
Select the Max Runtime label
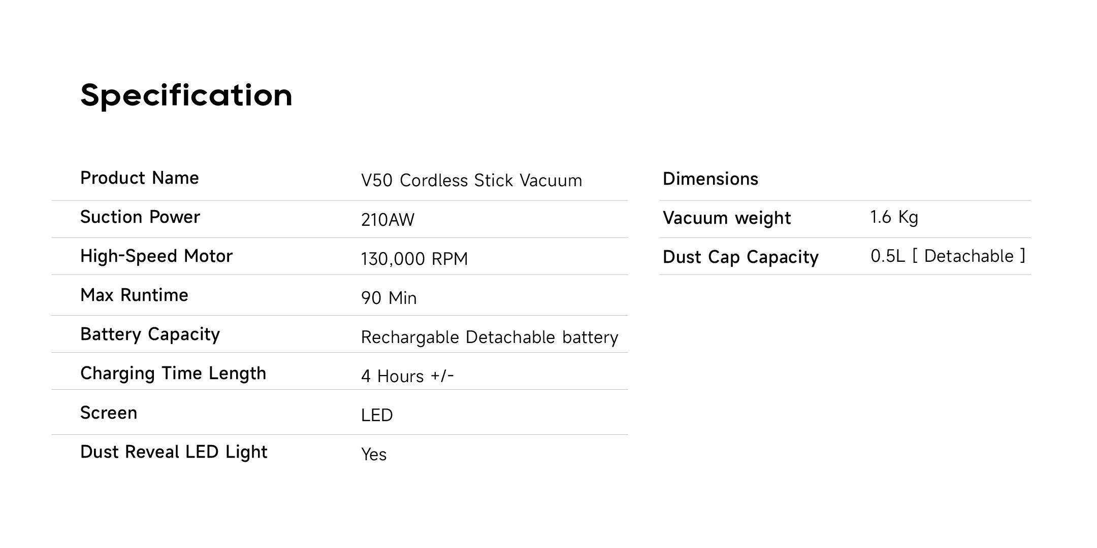[134, 295]
